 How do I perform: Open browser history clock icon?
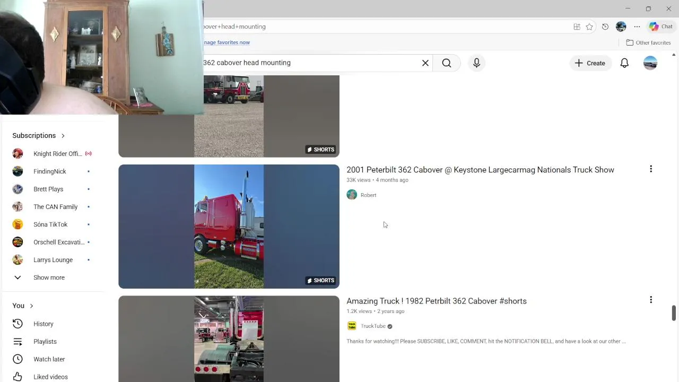pos(605,27)
